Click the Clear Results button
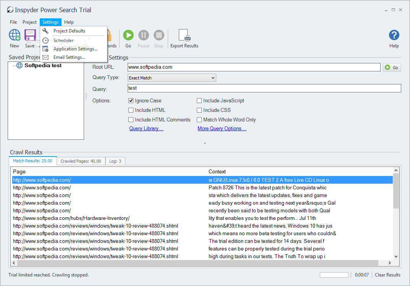Viewport: 410px width, 286px height. pyautogui.click(x=387, y=275)
